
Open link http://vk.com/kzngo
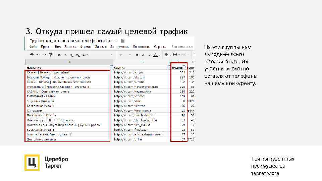click(x=128, y=72)
